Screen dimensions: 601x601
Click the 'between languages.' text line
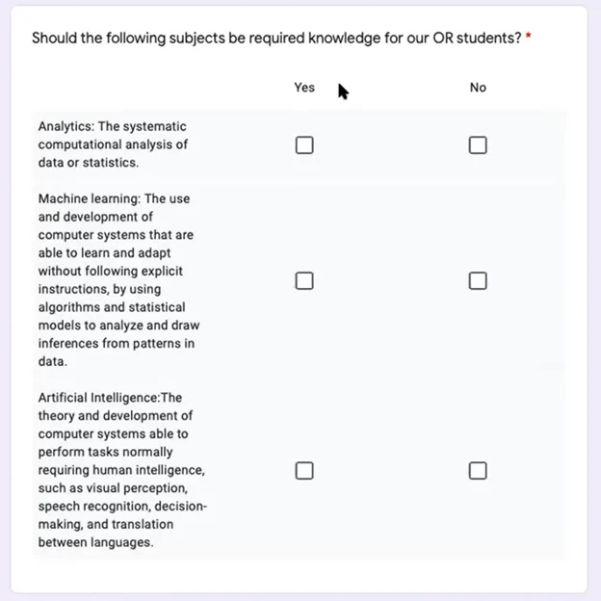[95, 542]
